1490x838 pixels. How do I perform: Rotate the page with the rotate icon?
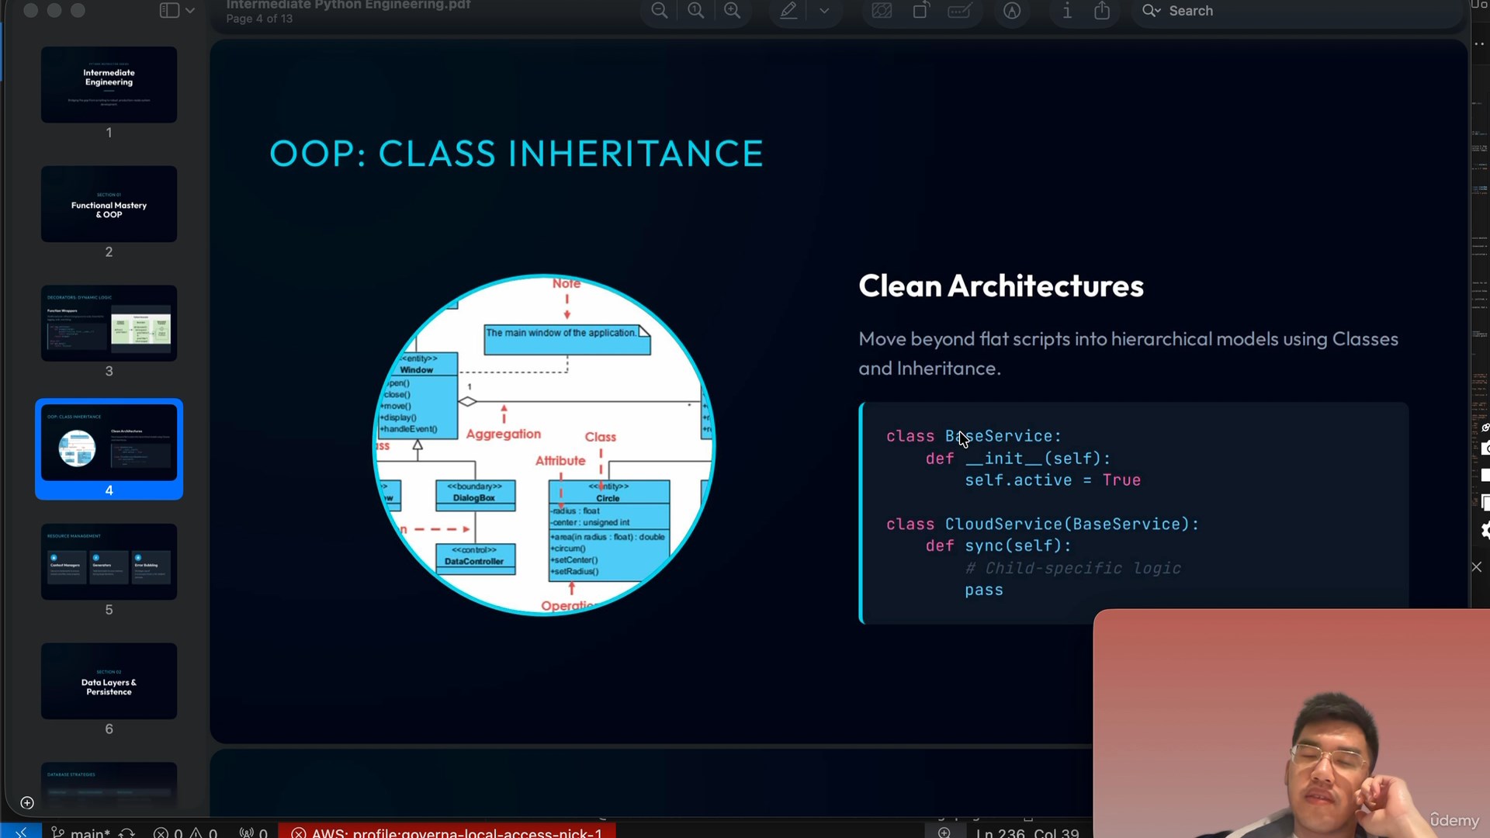click(x=921, y=11)
